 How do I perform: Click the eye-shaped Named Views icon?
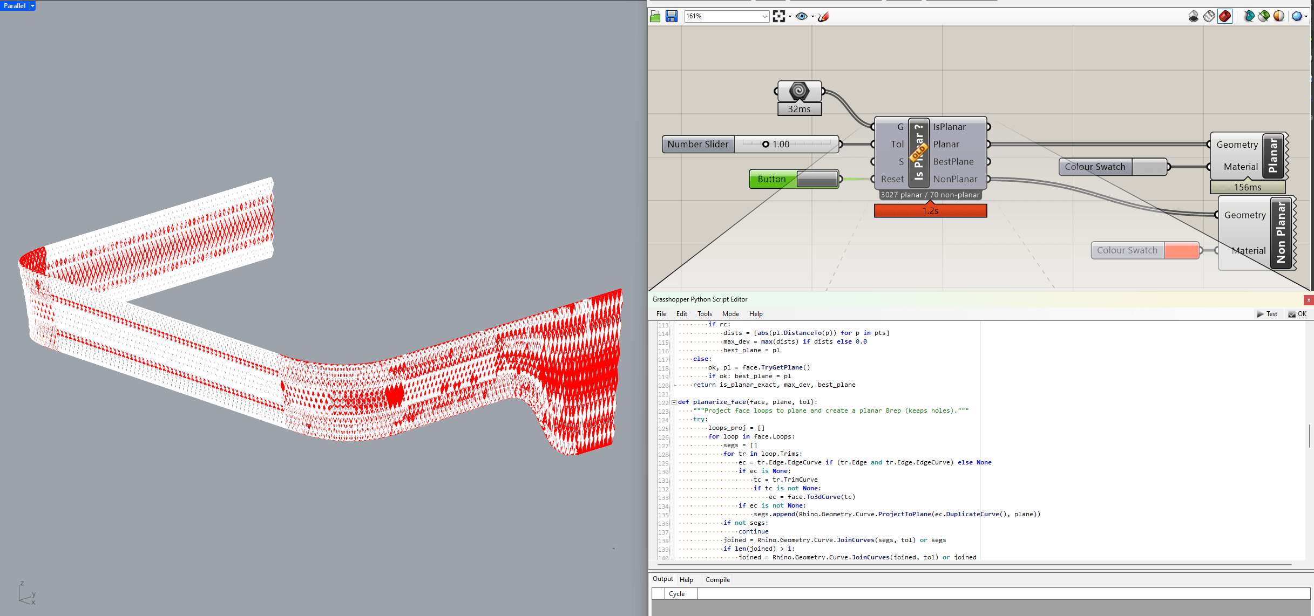pyautogui.click(x=802, y=16)
